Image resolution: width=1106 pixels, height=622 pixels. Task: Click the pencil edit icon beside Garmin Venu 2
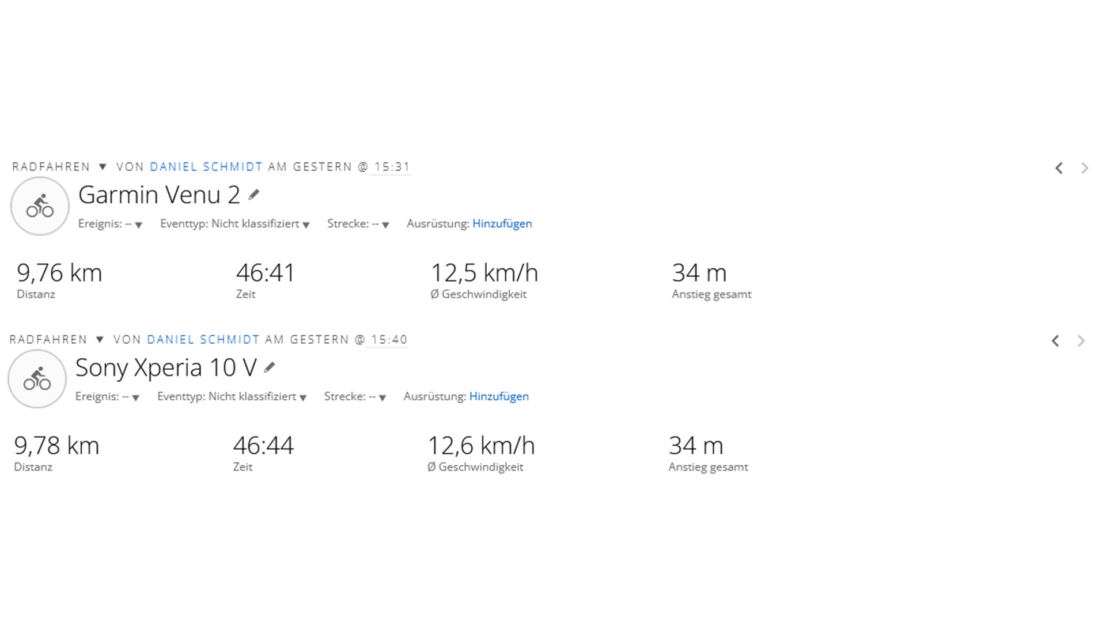pyautogui.click(x=253, y=195)
